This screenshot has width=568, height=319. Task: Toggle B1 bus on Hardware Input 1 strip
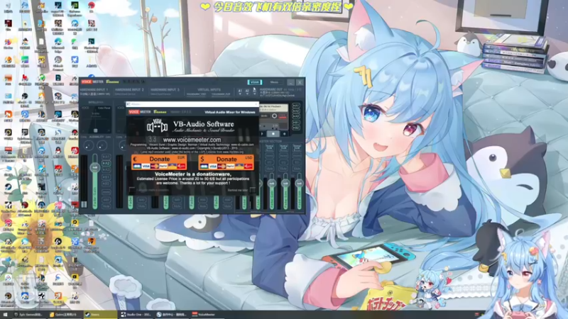(x=106, y=177)
